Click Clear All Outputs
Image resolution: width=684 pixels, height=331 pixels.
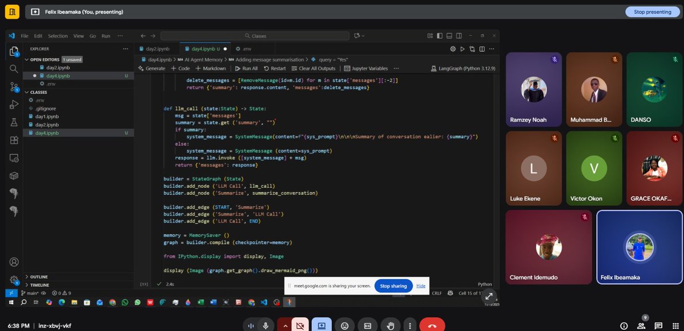point(313,68)
